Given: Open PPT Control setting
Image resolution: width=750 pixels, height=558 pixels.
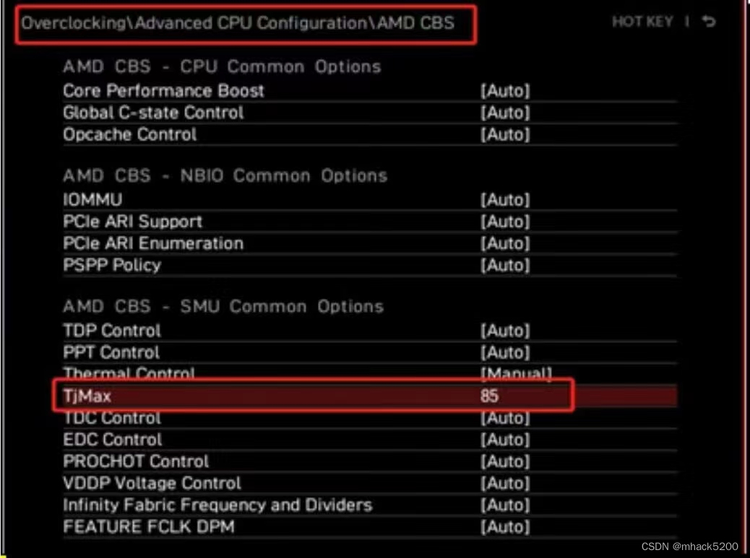Looking at the screenshot, I should 370,352.
